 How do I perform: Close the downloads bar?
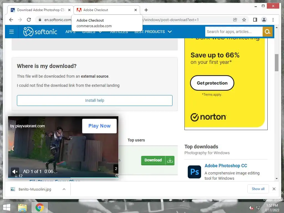click(274, 189)
